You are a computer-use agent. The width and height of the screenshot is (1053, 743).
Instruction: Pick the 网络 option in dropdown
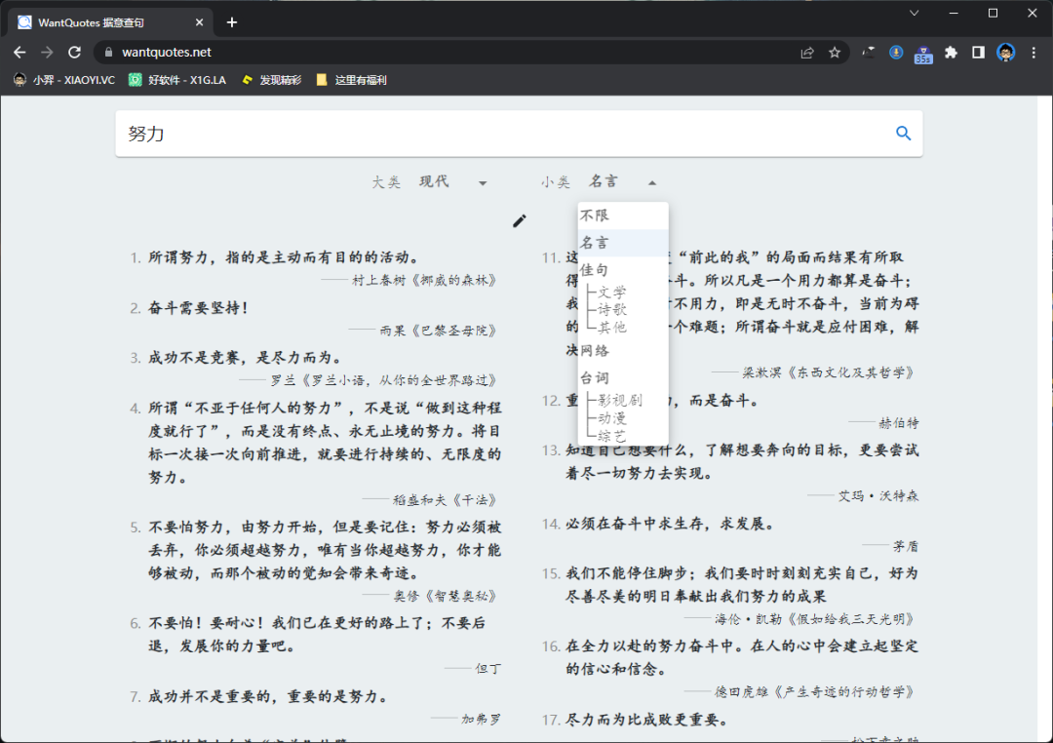pyautogui.click(x=595, y=350)
